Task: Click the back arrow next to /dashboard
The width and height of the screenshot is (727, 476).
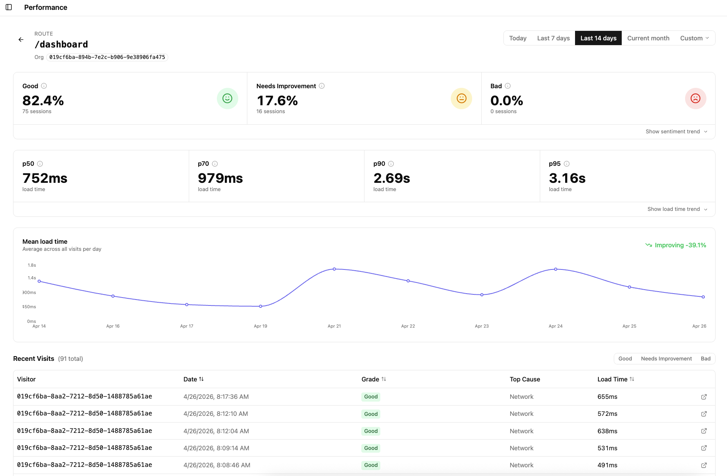Action: click(21, 40)
